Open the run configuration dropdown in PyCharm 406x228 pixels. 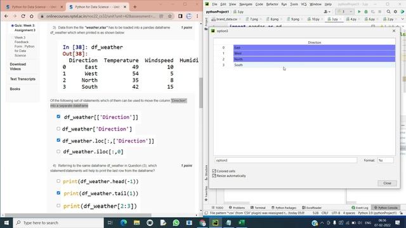click(x=344, y=11)
